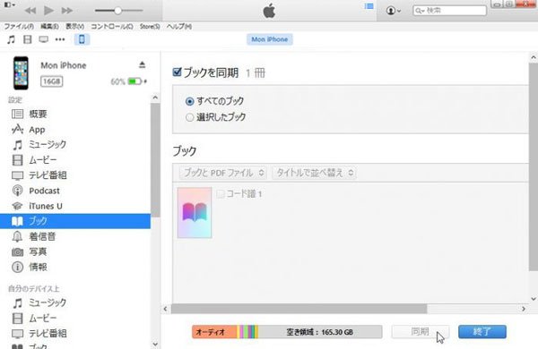Screen dimensions: 538x349
Task: Click the Mon iPhone tab label
Action: pyautogui.click(x=270, y=39)
